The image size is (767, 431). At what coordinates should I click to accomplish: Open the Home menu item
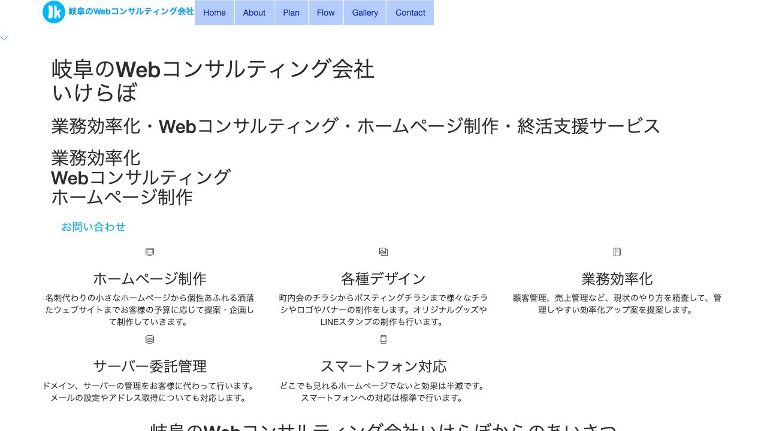click(x=215, y=13)
